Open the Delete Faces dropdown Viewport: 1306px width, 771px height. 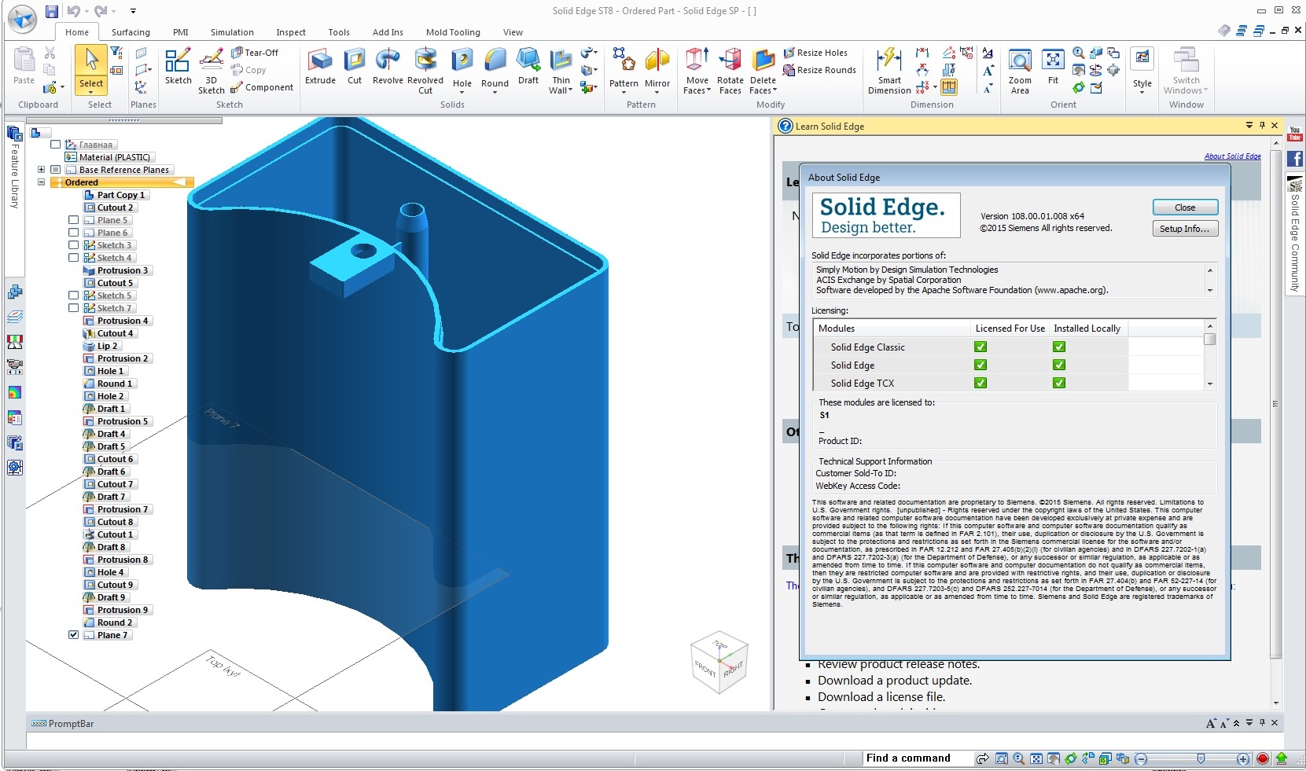point(774,90)
